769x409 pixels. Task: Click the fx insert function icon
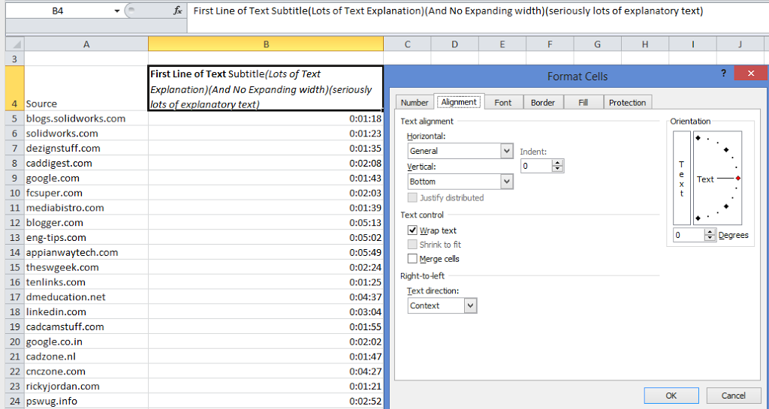178,11
